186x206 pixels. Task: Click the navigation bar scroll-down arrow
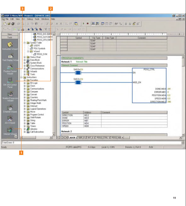pyautogui.click(x=16, y=136)
